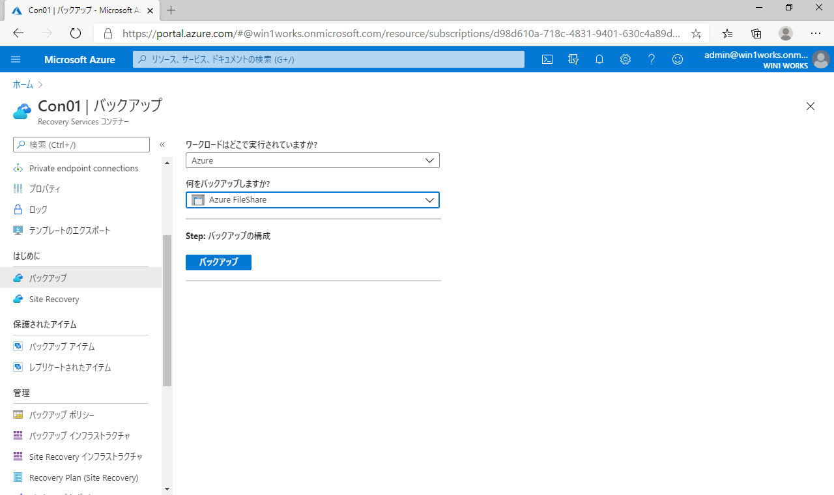Open the browser Collections icon
The height and width of the screenshot is (495, 834).
click(756, 33)
